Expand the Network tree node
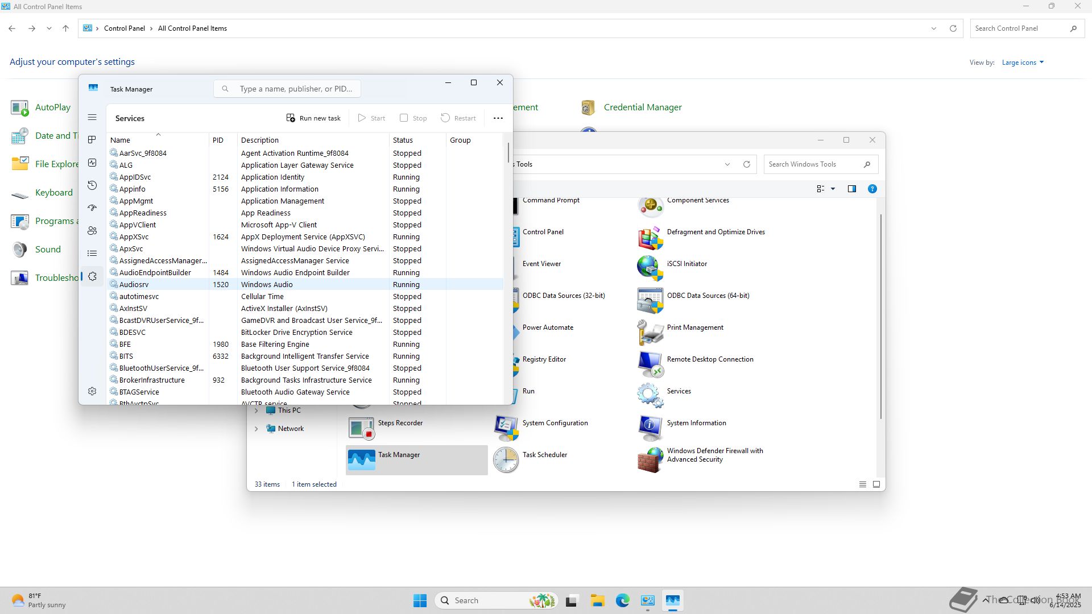Screen dimensions: 1092x614 click(x=256, y=429)
